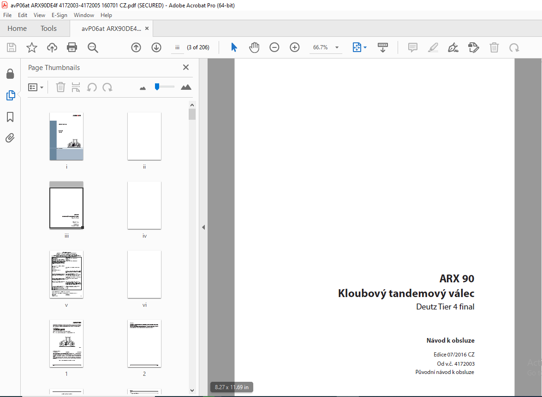The height and width of the screenshot is (397, 542).
Task: Click the upload to cloud icon
Action: (x=52, y=47)
